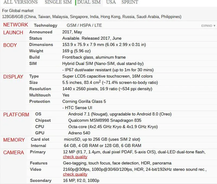The width and height of the screenshot is (217, 184).
Task: Click the Secondary camera label
Action: [x=40, y=180]
